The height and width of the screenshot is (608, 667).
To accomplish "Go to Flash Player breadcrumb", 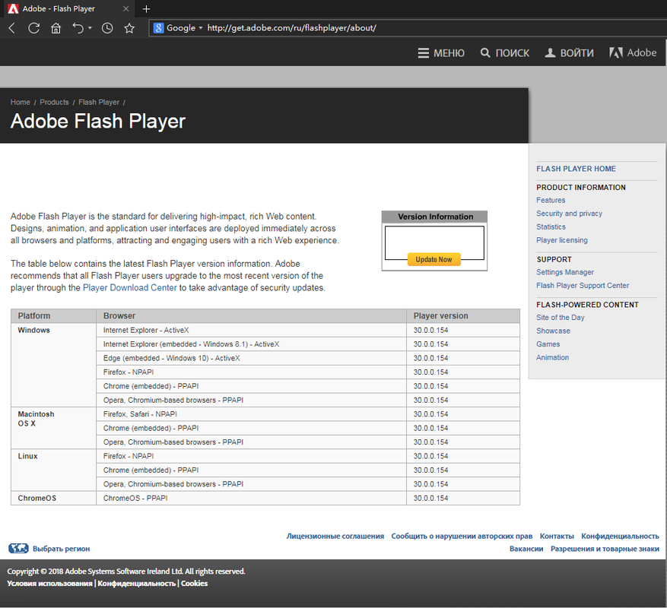I will point(99,103).
